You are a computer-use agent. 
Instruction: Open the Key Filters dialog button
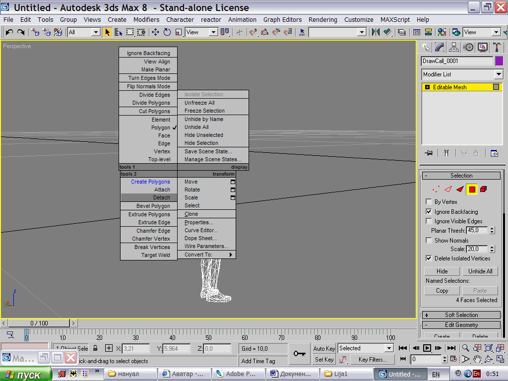coord(373,360)
